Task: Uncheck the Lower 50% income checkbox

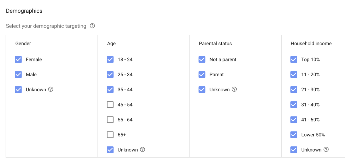Action: point(294,135)
